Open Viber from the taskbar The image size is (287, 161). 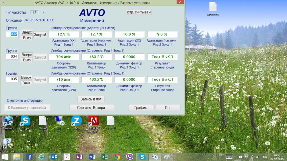point(130,157)
